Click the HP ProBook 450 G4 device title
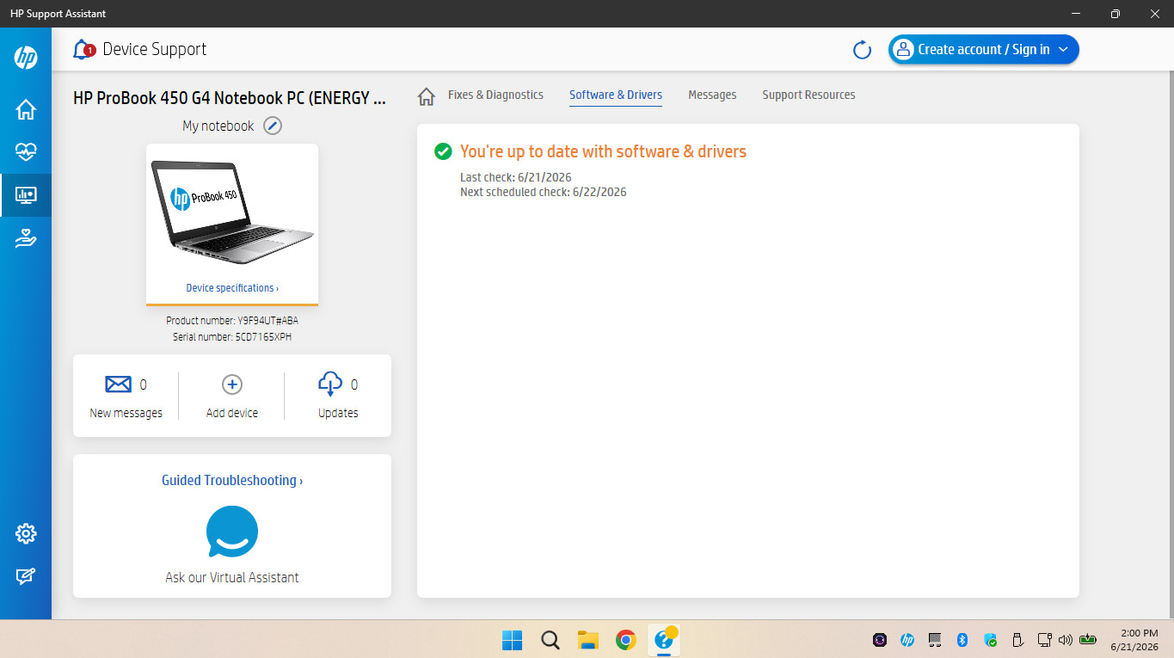The height and width of the screenshot is (658, 1174). (x=230, y=98)
